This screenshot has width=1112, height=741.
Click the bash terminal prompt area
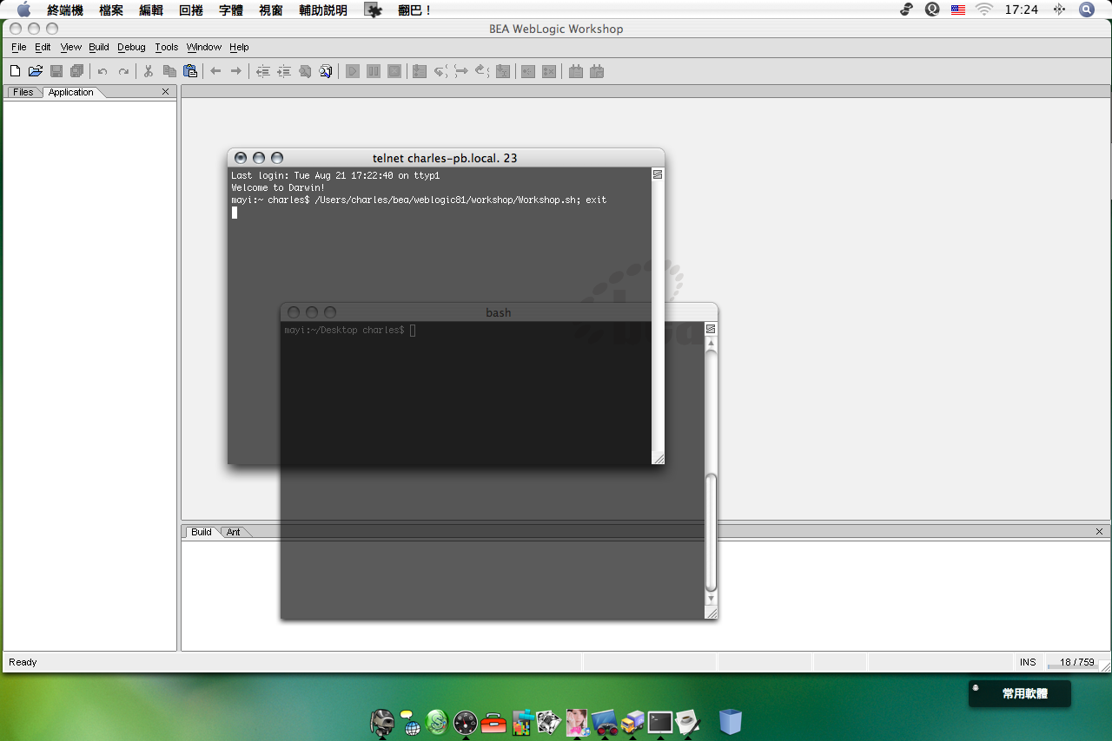pos(350,331)
